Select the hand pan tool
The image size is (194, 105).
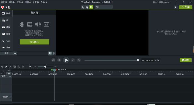click(x=87, y=7)
